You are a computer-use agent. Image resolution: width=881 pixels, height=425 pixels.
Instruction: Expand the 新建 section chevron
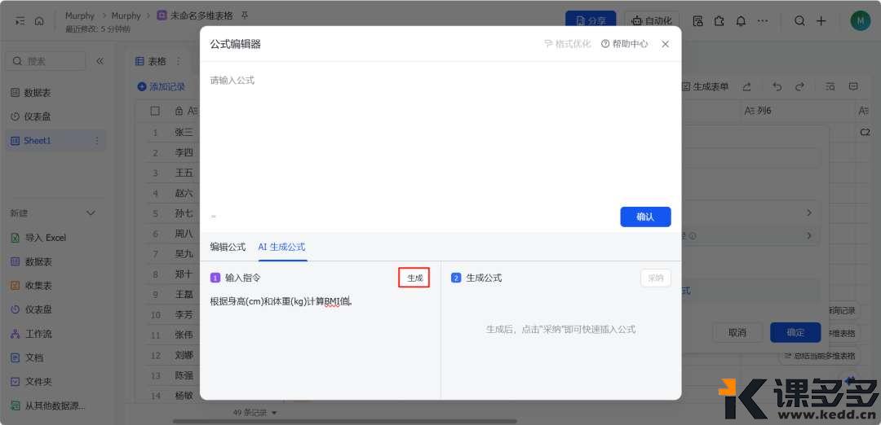[x=91, y=213]
